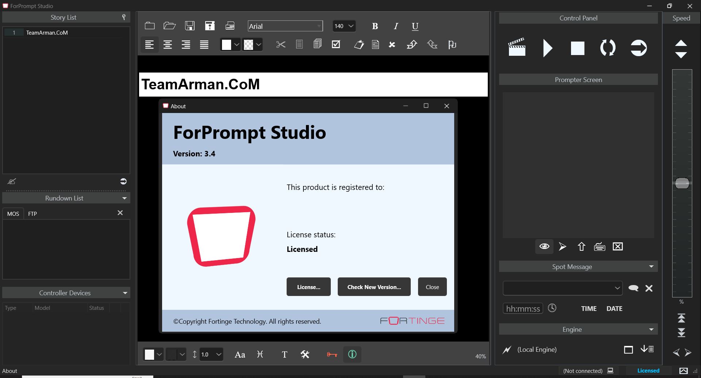Set text alignment to right
Screen dimensions: 701x378
point(186,45)
